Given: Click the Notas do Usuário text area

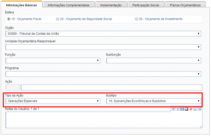Looking at the screenshot, I should [x=103, y=120].
